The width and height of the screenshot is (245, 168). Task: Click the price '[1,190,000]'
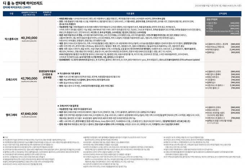[235, 85]
